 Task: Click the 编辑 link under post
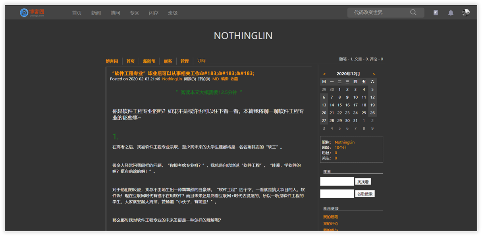[x=225, y=79]
